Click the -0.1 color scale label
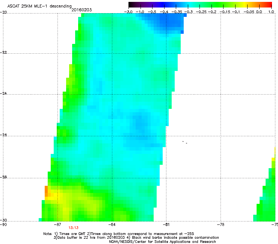The width and height of the screenshot is (278, 244). (236, 12)
